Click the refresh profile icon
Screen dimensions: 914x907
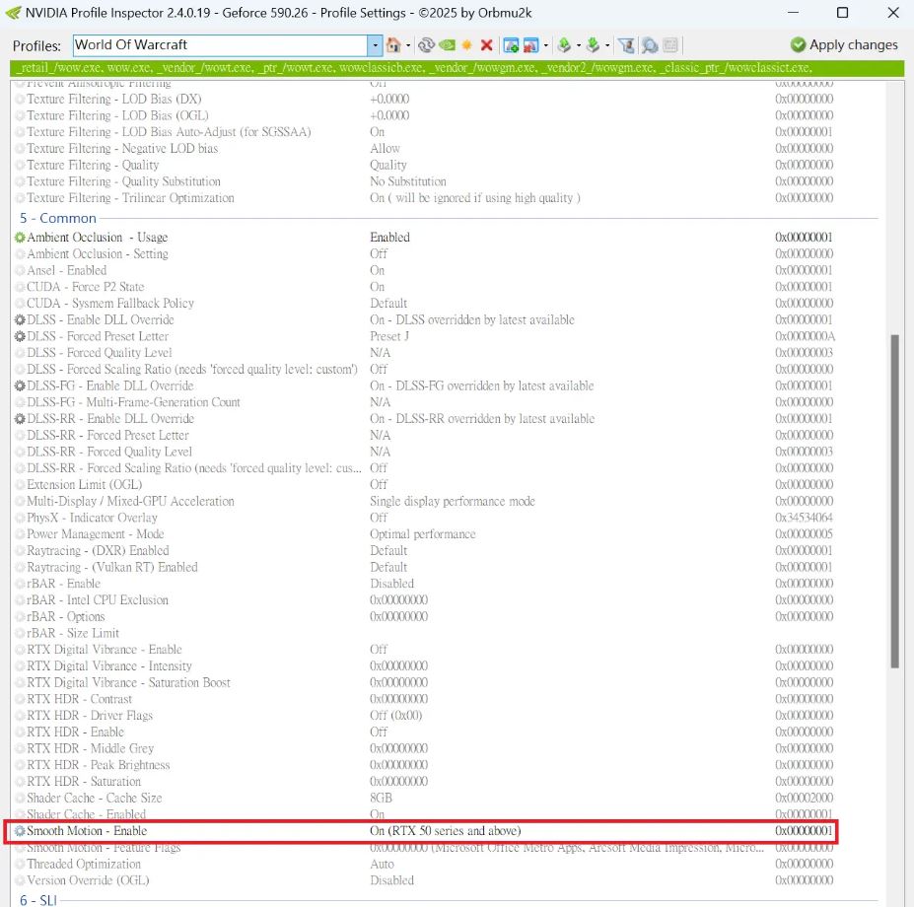pyautogui.click(x=426, y=45)
